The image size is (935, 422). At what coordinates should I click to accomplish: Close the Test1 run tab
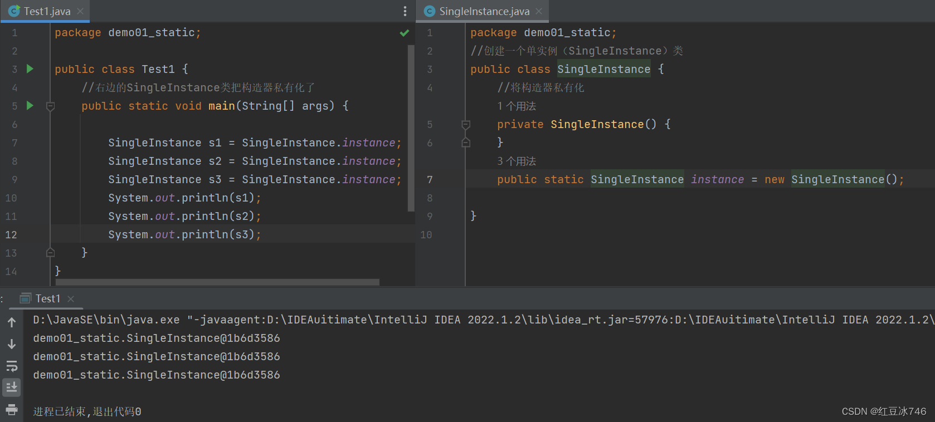71,299
